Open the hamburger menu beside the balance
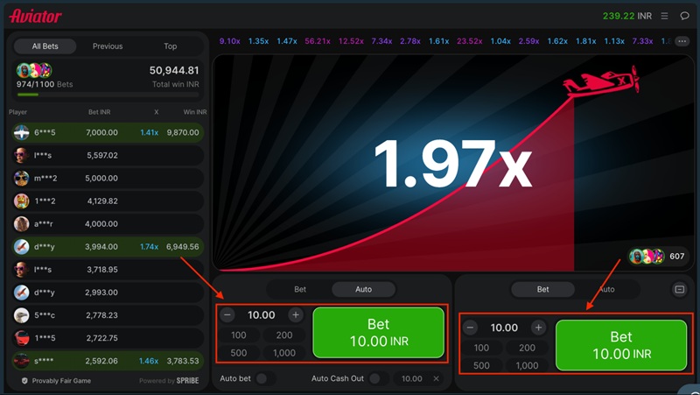This screenshot has height=395, width=700. click(664, 16)
